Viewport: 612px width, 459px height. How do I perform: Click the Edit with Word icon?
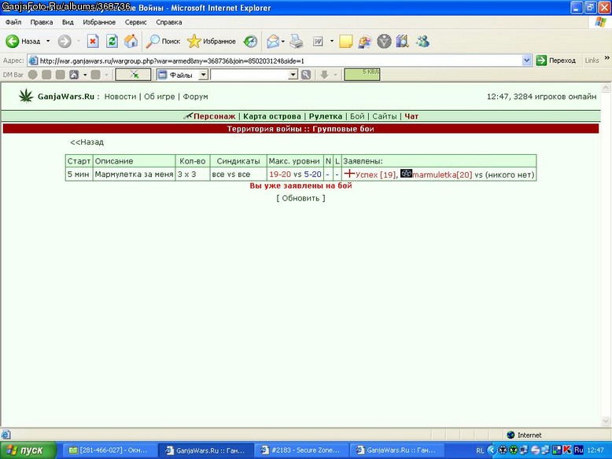[x=318, y=41]
